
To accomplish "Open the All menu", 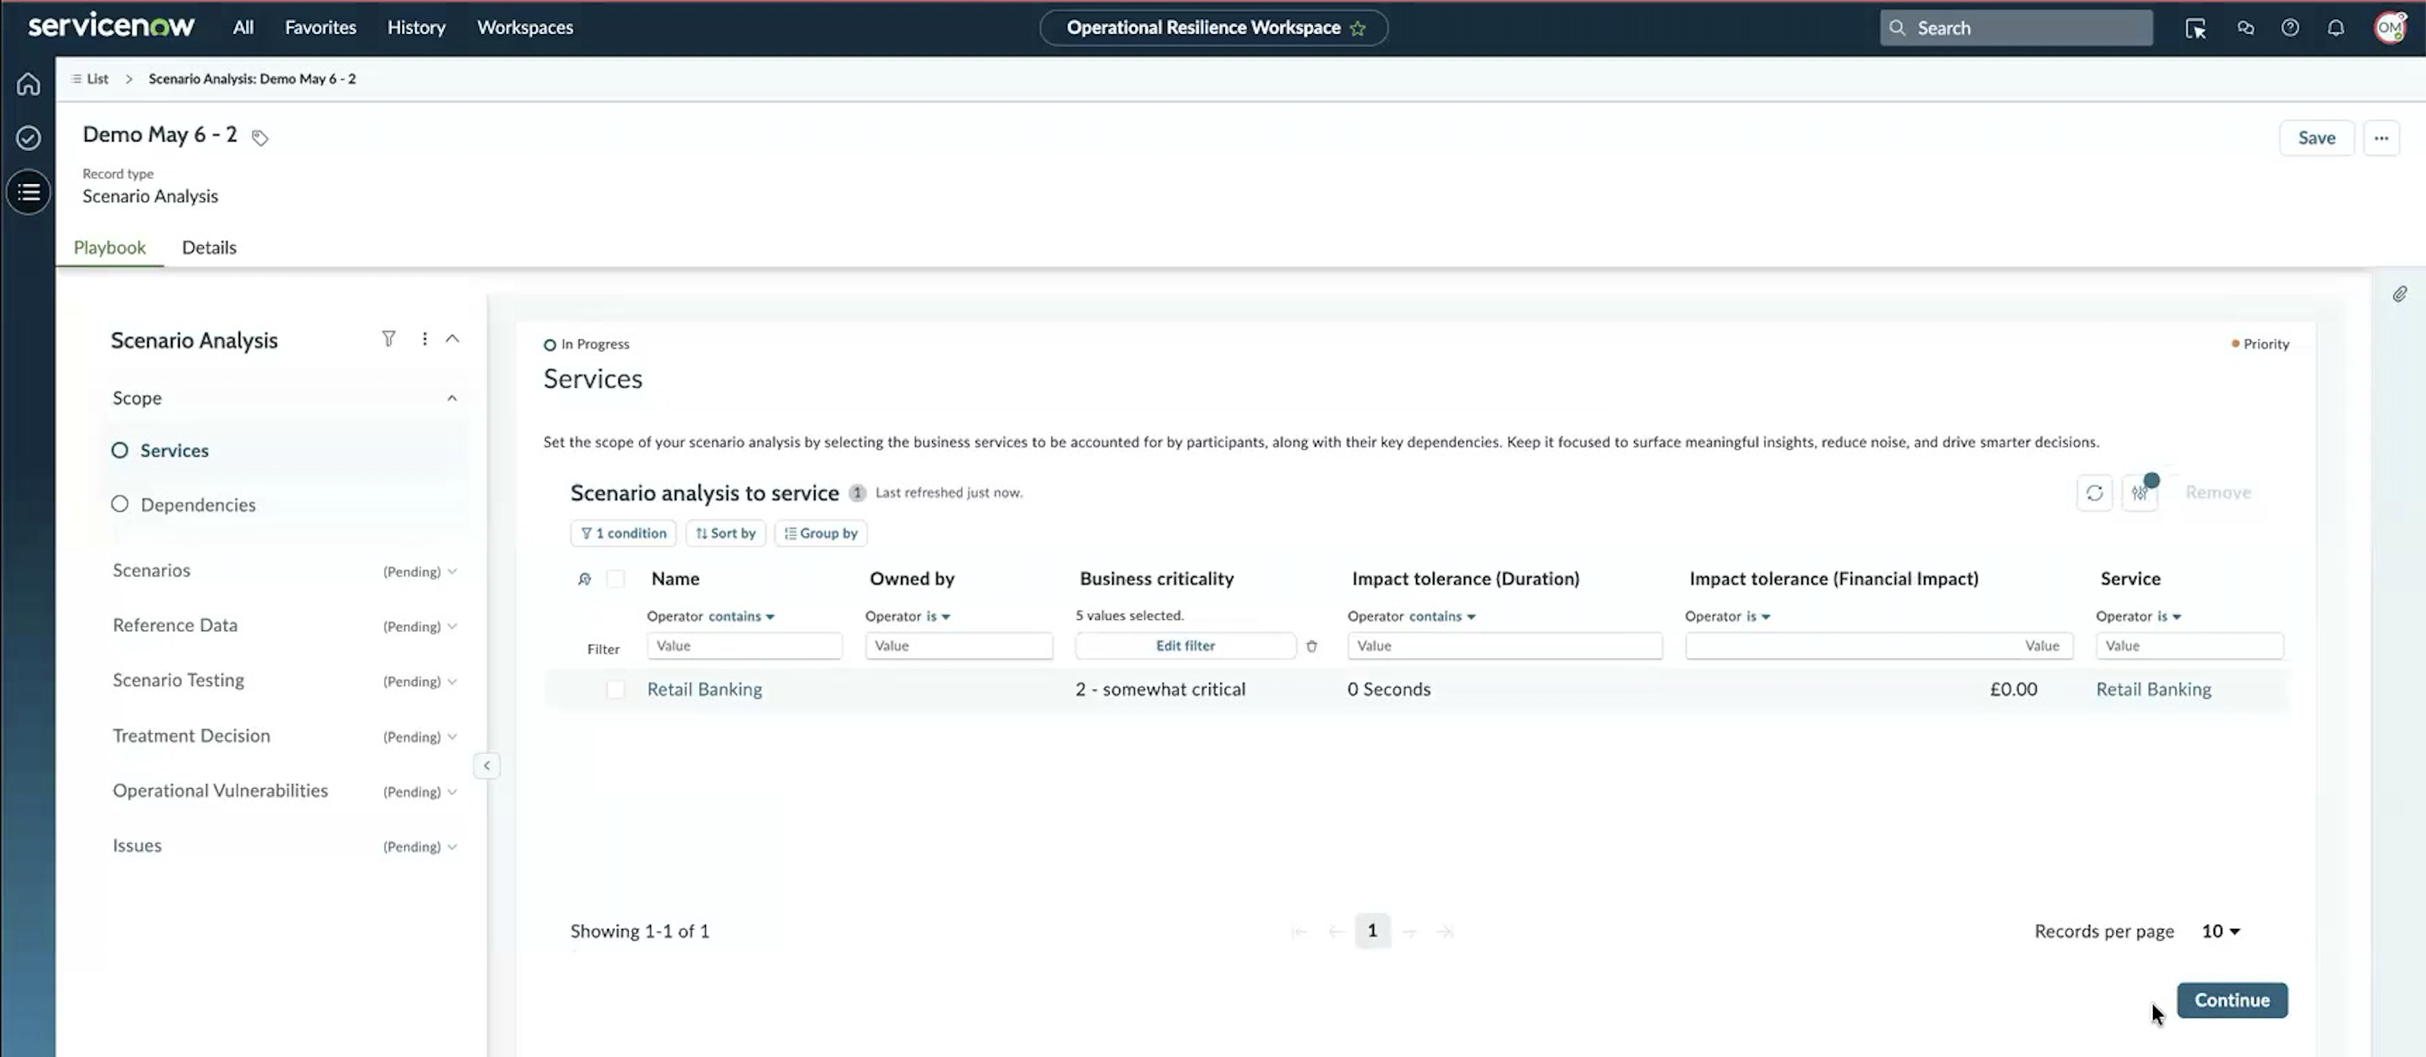I will click(x=243, y=27).
